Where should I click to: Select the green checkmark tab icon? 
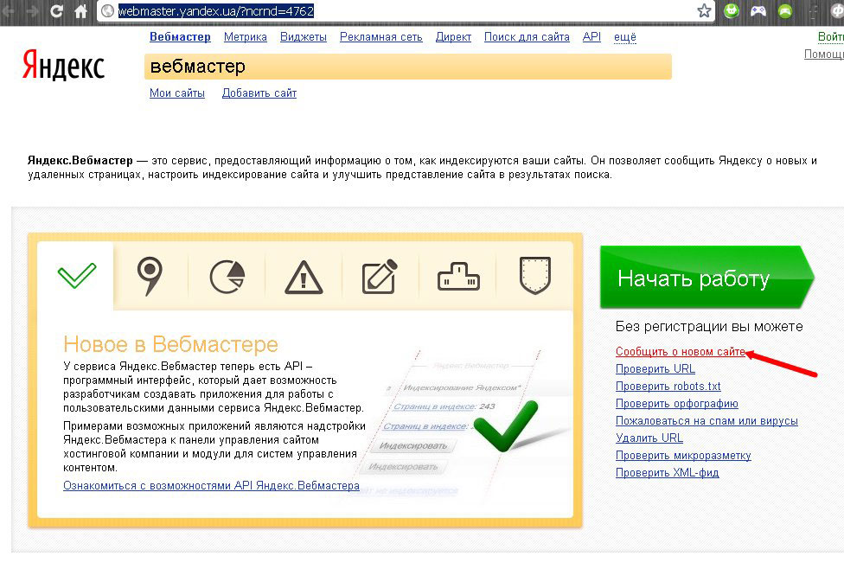click(x=76, y=276)
